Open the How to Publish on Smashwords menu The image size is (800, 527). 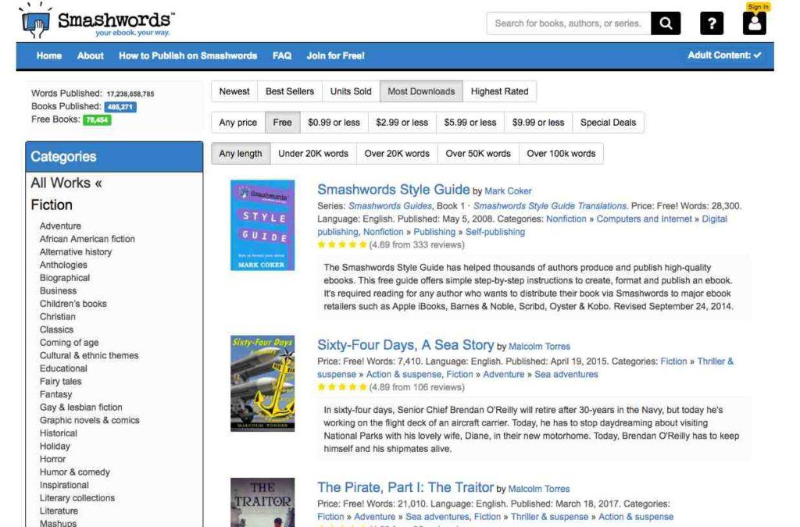[187, 55]
